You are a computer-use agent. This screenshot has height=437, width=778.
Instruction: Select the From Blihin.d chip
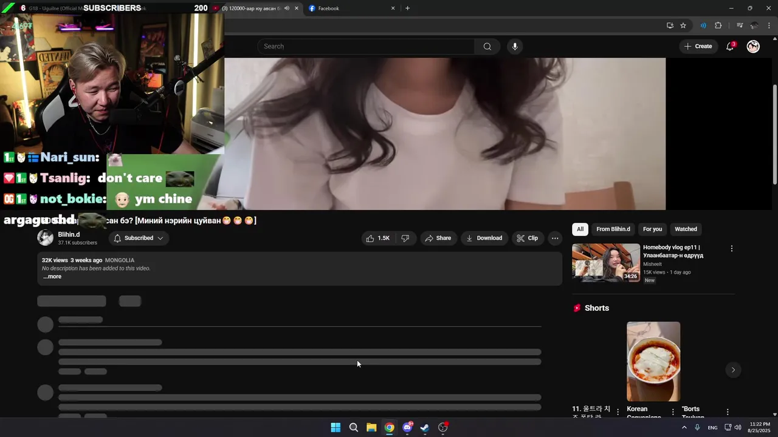(613, 229)
